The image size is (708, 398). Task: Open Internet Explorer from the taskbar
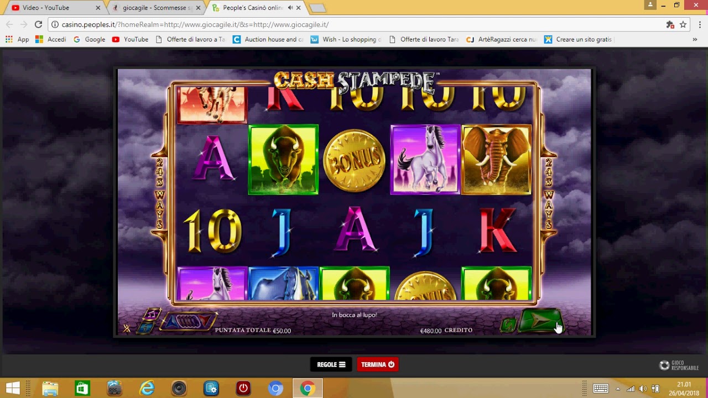pos(147,389)
